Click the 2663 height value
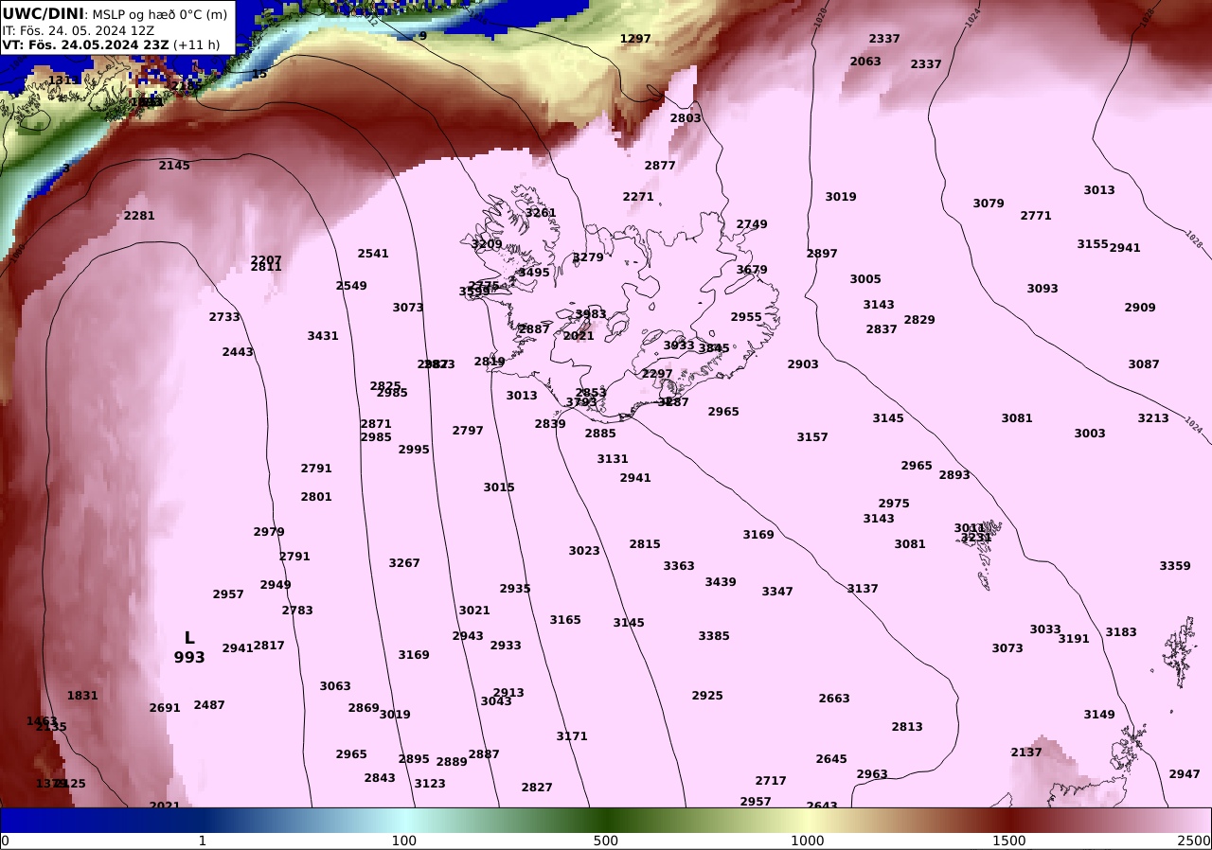The height and width of the screenshot is (850, 1212). [834, 699]
